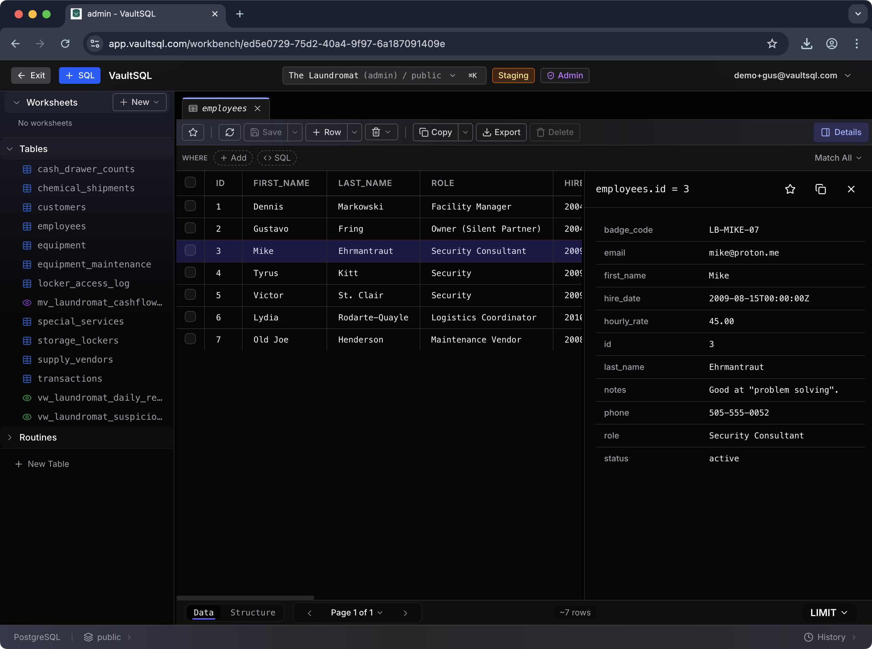Viewport: 872px width, 649px height.
Task: Open the cash_drawer_counts table
Action: coord(79,169)
